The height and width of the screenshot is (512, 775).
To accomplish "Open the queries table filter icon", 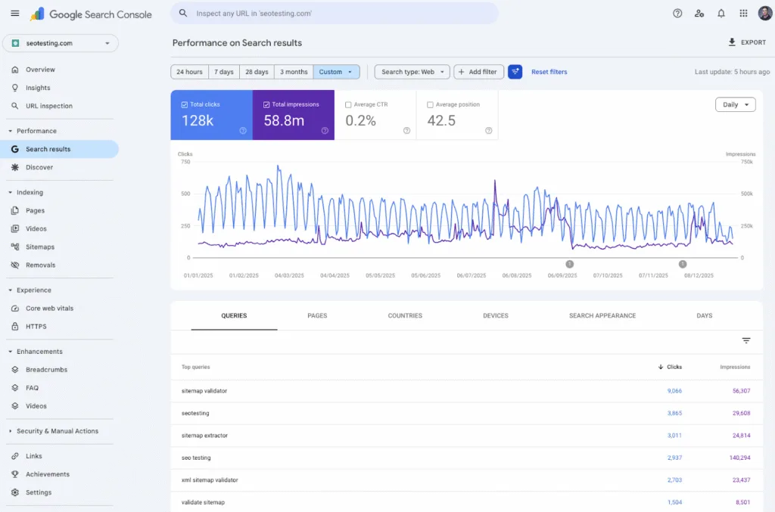I will (x=746, y=340).
